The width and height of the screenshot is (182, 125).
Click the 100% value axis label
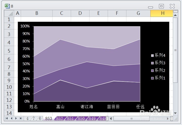[x=25, y=26]
